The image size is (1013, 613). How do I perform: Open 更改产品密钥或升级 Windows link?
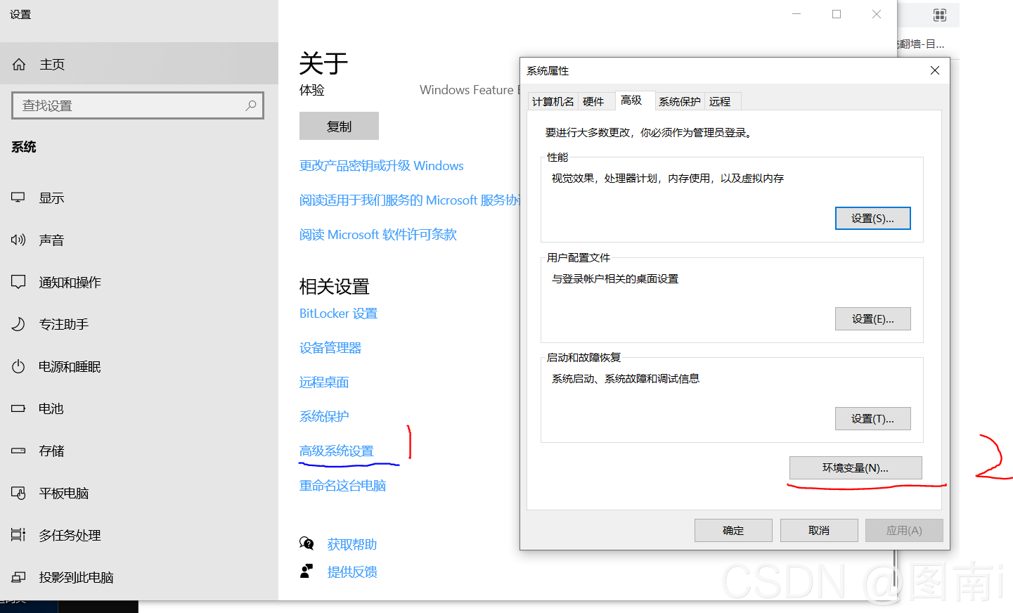click(x=382, y=166)
